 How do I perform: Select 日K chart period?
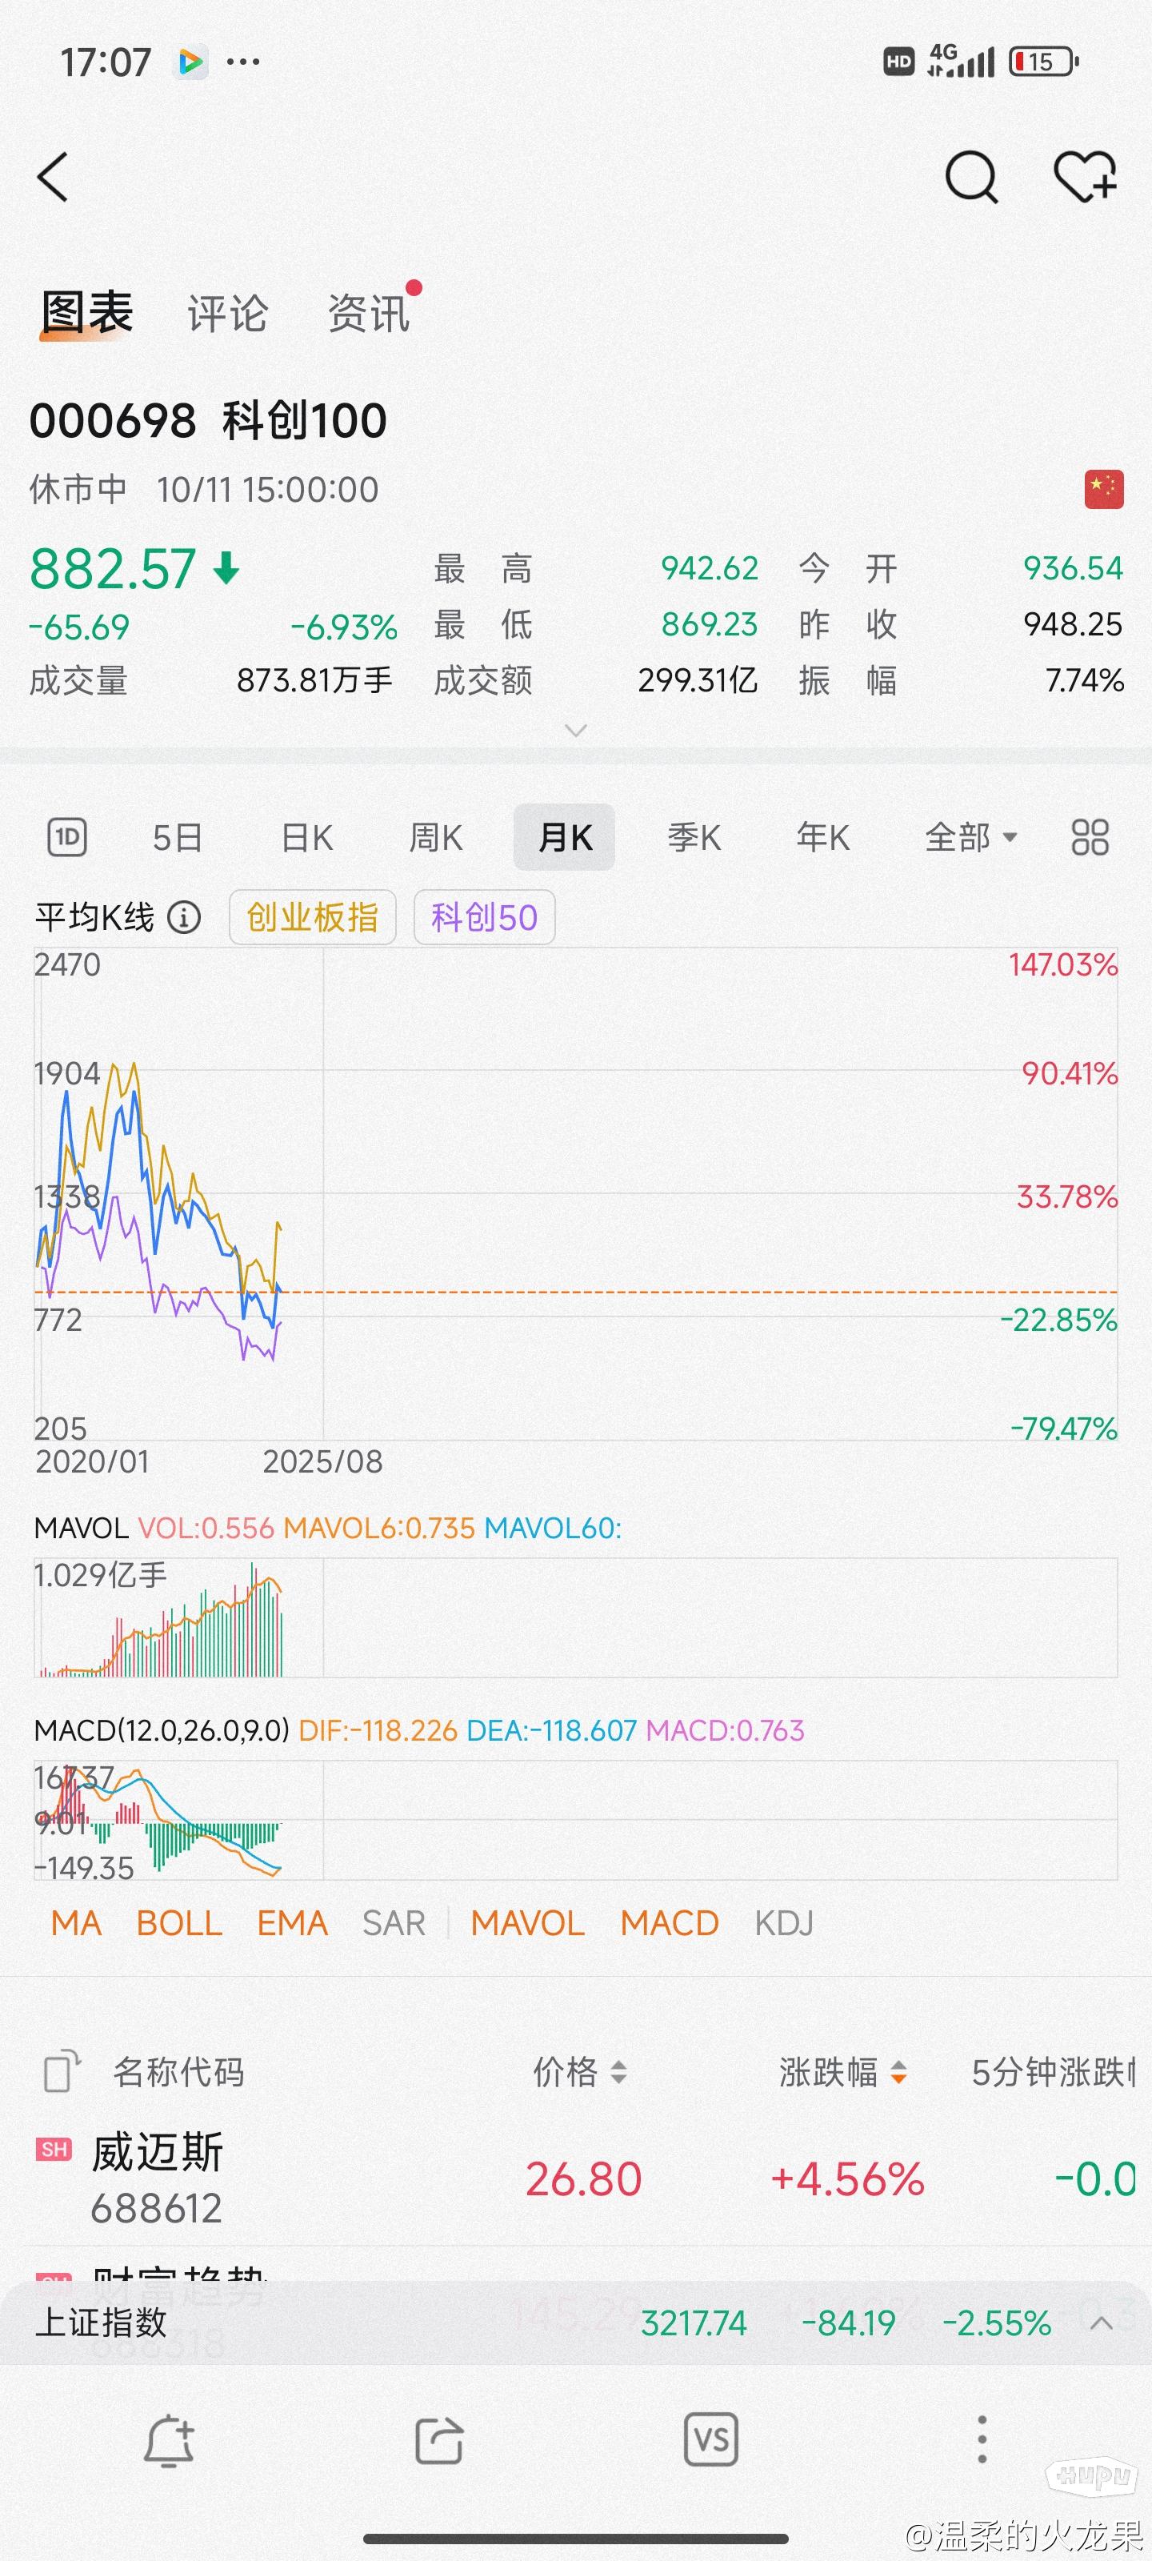coord(307,837)
